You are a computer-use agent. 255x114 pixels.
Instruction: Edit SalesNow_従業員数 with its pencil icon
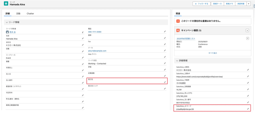(x=248, y=89)
